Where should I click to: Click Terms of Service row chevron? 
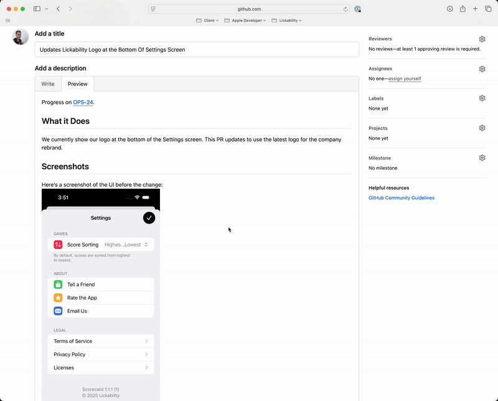(146, 341)
